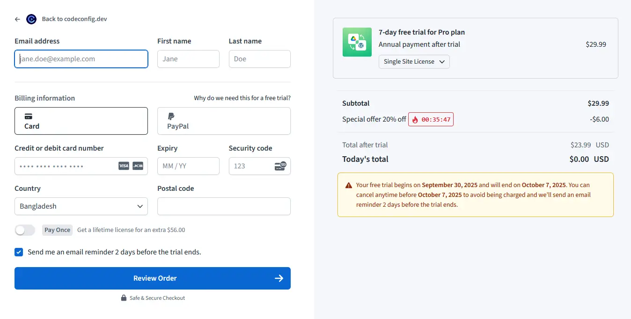Click the back arrow icon
Image resolution: width=631 pixels, height=319 pixels.
(17, 19)
